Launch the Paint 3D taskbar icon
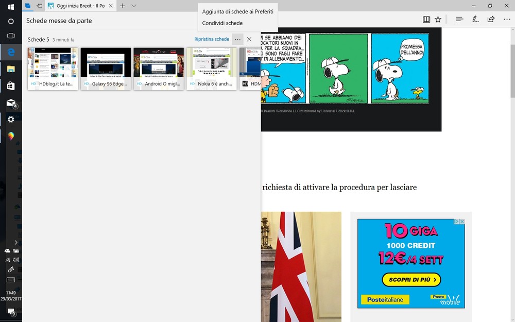This screenshot has height=322, width=515. click(11, 136)
